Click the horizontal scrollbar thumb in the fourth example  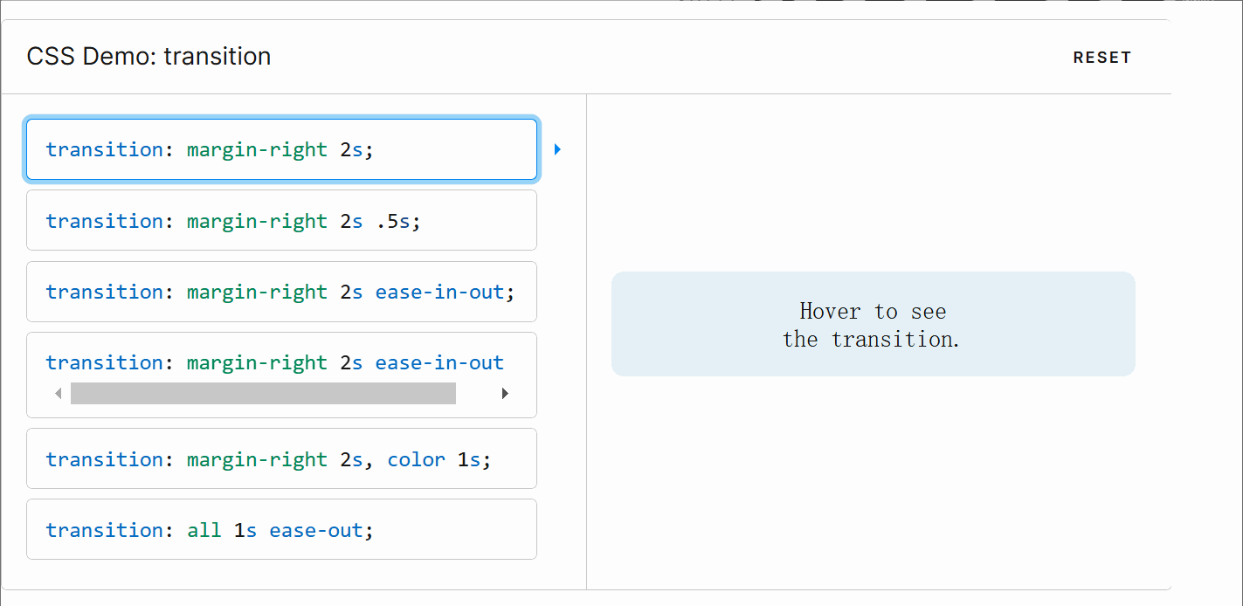point(262,393)
